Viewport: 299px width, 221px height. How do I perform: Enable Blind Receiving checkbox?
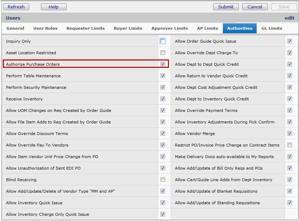point(163,180)
